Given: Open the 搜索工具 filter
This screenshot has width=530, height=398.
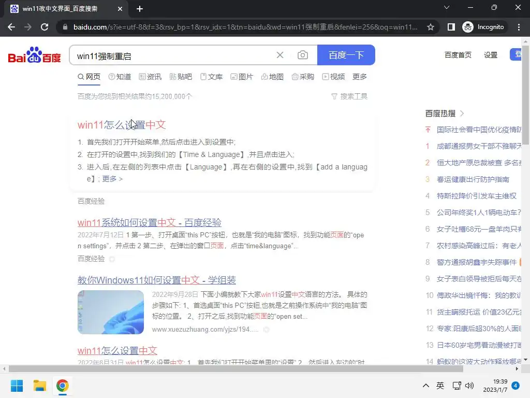Looking at the screenshot, I should tap(349, 96).
